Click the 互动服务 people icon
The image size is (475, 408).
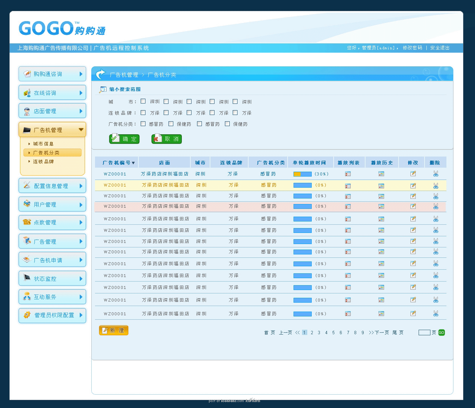(27, 296)
